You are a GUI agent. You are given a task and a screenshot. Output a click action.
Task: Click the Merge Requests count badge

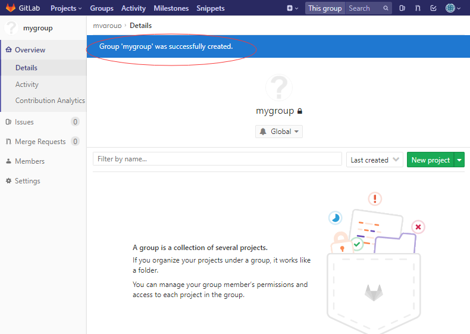pyautogui.click(x=75, y=141)
